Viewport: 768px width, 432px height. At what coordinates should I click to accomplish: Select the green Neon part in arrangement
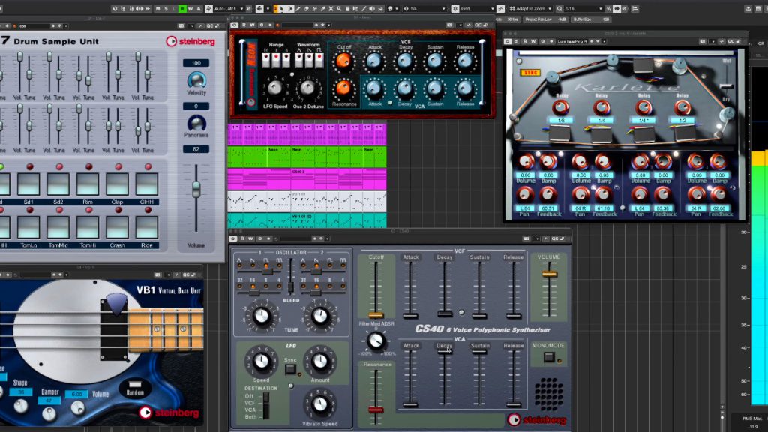[307, 157]
